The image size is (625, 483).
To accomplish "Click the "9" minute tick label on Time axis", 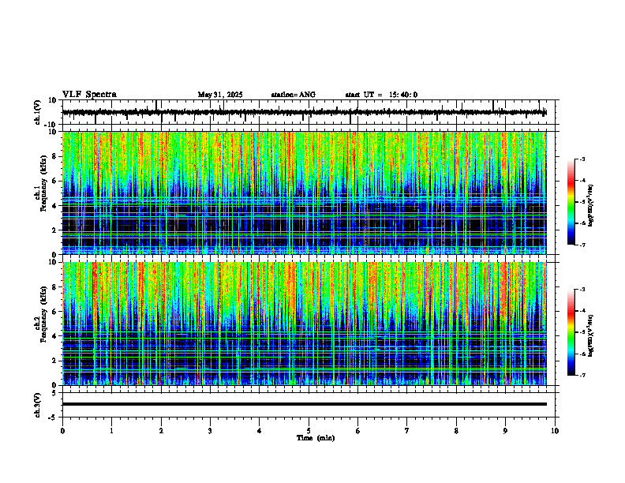I will [505, 431].
